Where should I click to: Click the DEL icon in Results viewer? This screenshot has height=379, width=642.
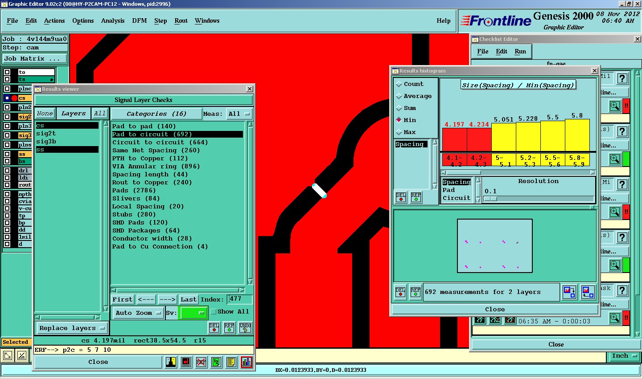[x=214, y=328]
